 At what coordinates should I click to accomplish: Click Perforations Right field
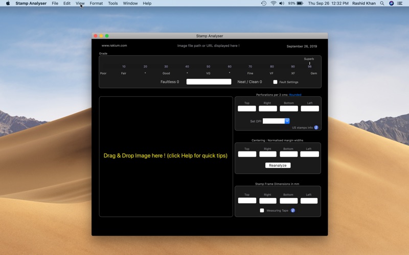(x=267, y=109)
